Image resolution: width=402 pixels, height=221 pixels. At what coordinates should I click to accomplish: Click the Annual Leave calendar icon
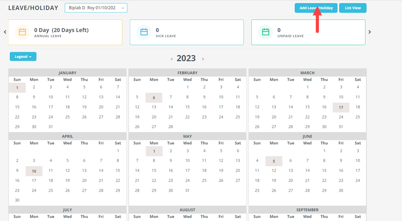(x=22, y=32)
